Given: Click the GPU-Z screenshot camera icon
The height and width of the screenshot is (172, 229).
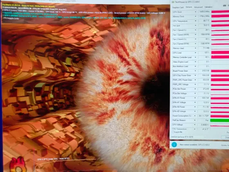Looking at the screenshot, I should [x=225, y=6].
